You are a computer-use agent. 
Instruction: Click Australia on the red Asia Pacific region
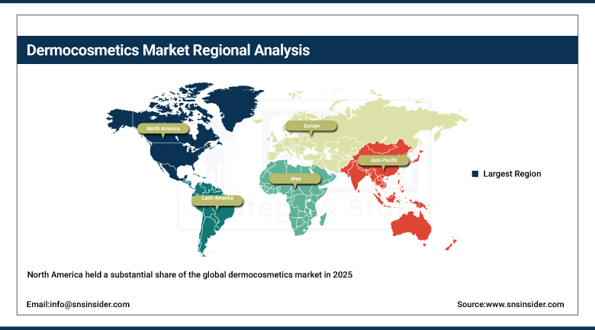(x=411, y=226)
